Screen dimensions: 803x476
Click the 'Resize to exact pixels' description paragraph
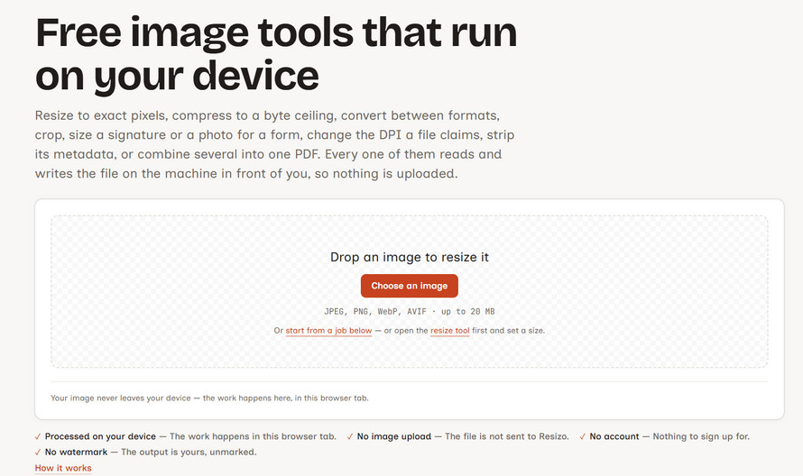tap(274, 144)
